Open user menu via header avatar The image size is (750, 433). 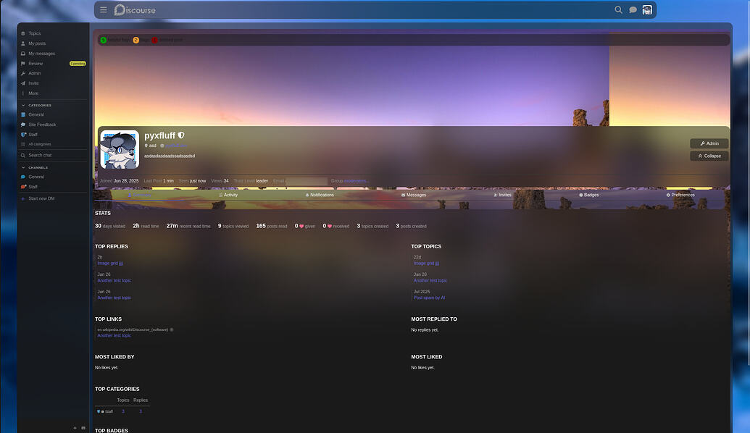(647, 10)
